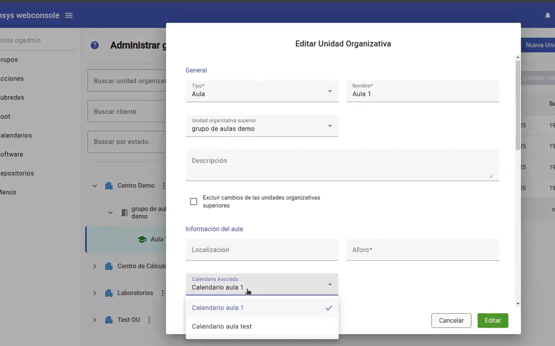Select the grupo de aulas demo label
Screen dimensions: 555x346
(149, 213)
